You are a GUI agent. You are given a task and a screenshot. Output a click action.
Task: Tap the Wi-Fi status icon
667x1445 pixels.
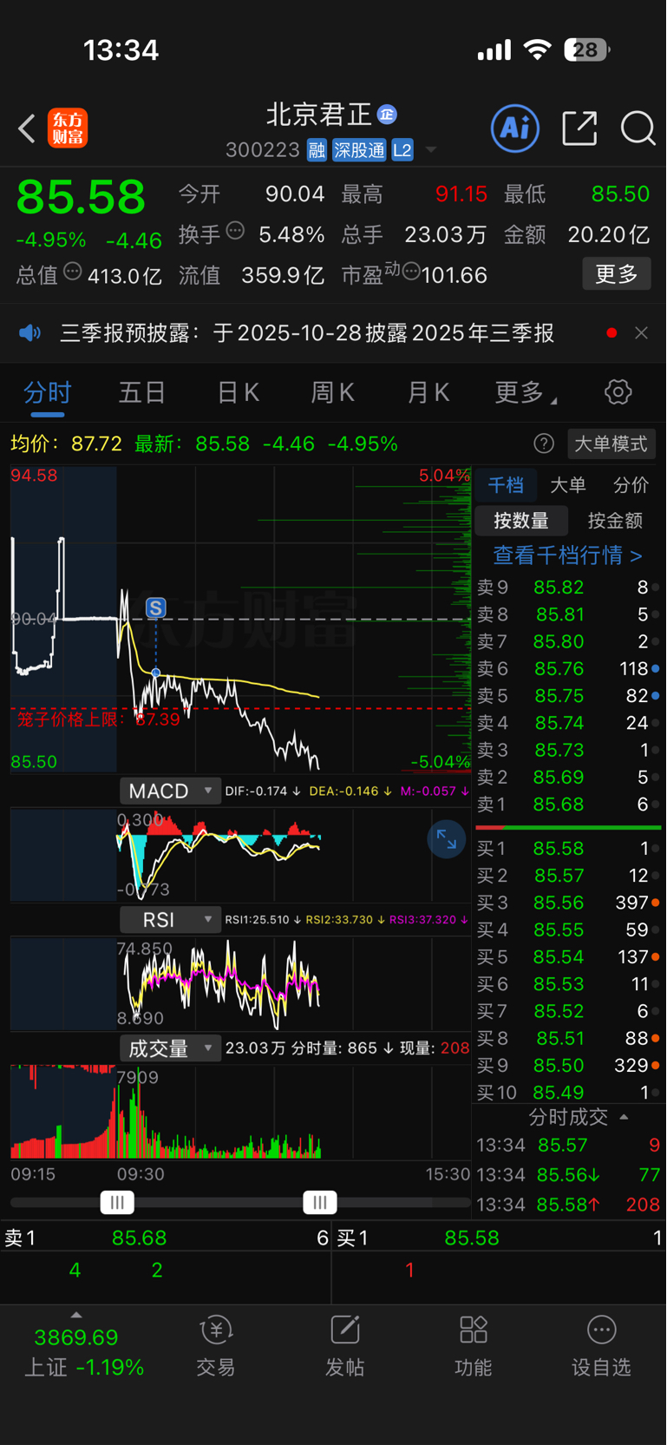(x=538, y=50)
